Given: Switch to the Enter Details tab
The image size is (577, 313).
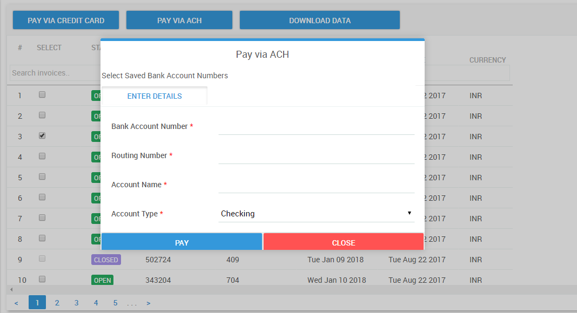Looking at the screenshot, I should click(x=155, y=97).
